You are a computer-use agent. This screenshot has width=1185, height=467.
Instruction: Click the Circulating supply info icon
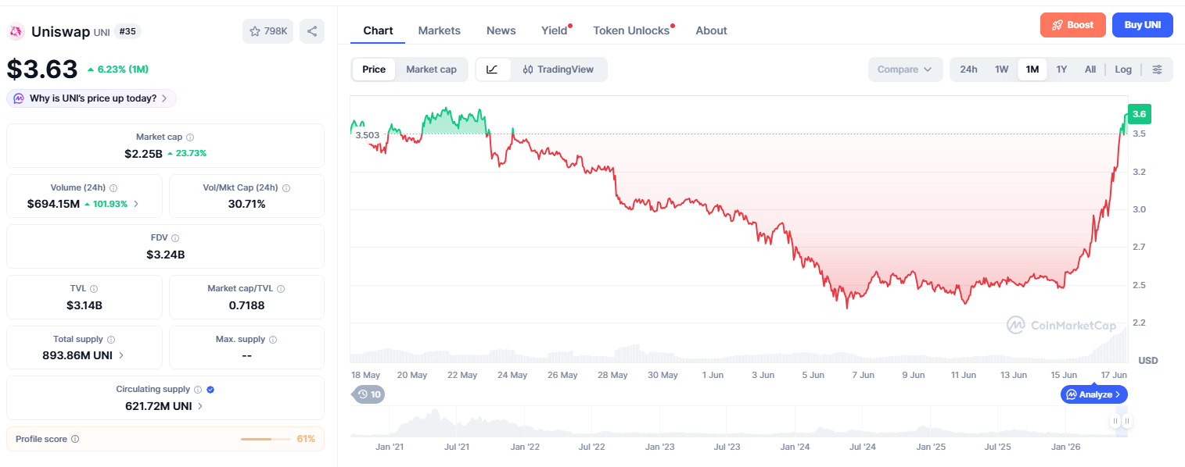[x=198, y=390]
